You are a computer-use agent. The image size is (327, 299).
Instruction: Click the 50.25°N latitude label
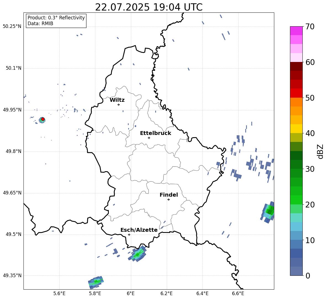12,27
